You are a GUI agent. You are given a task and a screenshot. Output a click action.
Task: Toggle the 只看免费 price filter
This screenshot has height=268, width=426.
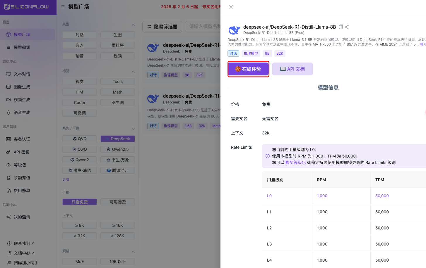[x=80, y=202]
